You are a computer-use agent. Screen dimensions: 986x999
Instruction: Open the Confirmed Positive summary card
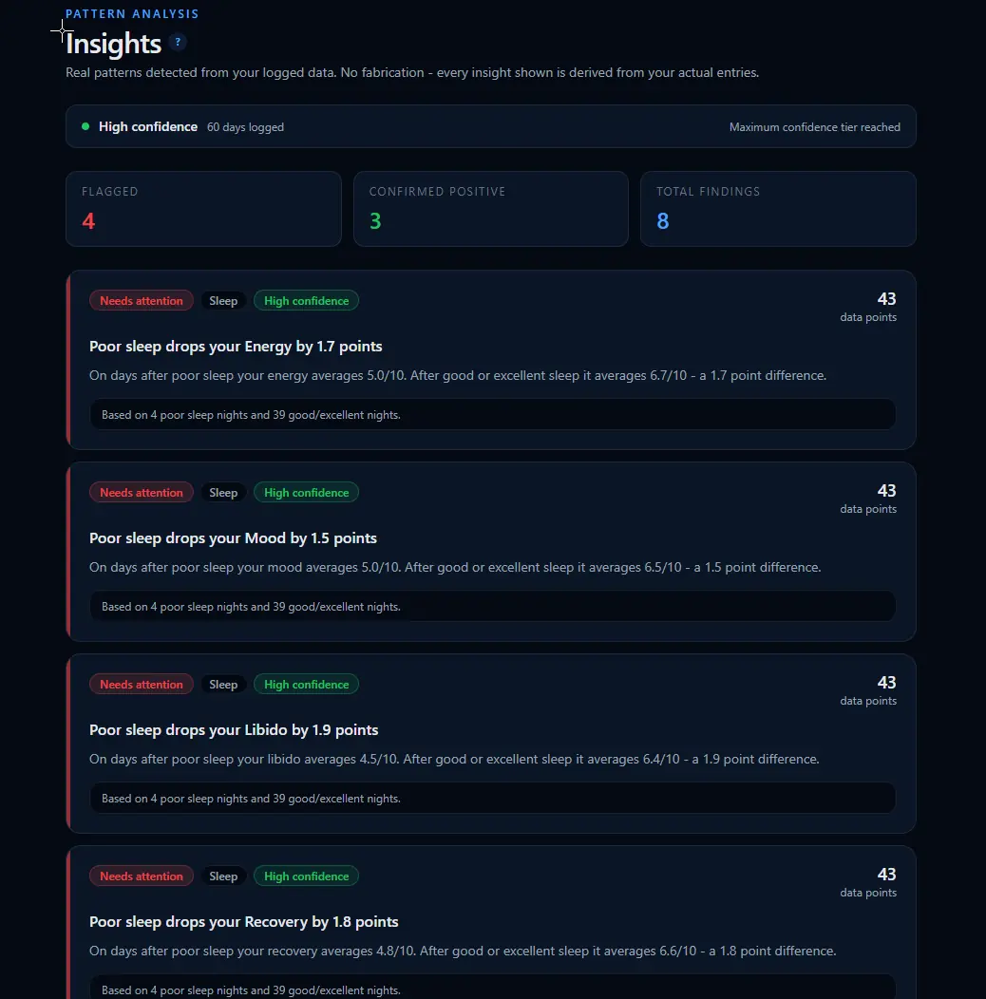(491, 208)
